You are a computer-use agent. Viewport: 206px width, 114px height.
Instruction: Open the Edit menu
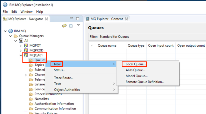[14, 12]
